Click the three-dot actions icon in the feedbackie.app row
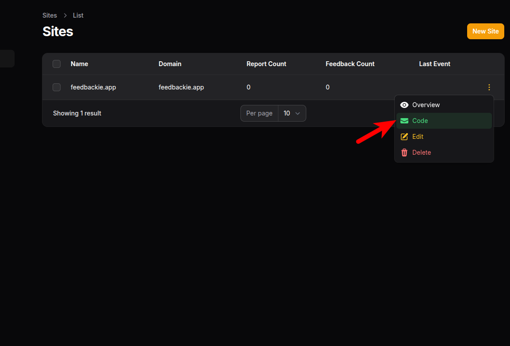The image size is (510, 346). click(x=489, y=87)
